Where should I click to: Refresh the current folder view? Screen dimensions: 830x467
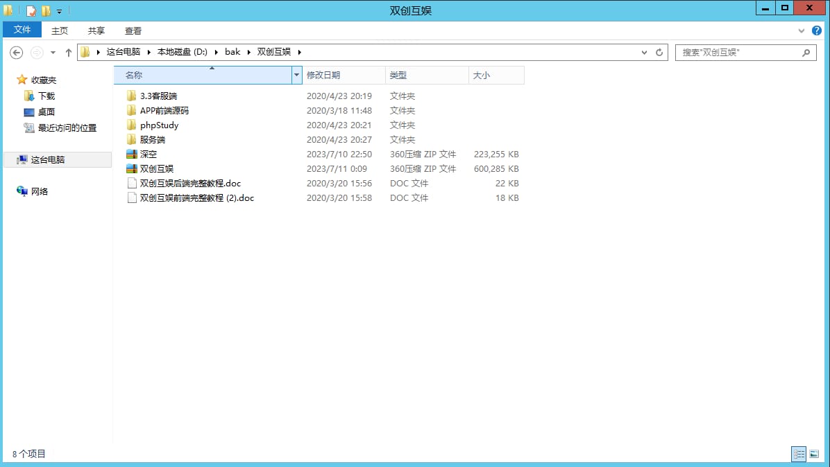pos(659,53)
